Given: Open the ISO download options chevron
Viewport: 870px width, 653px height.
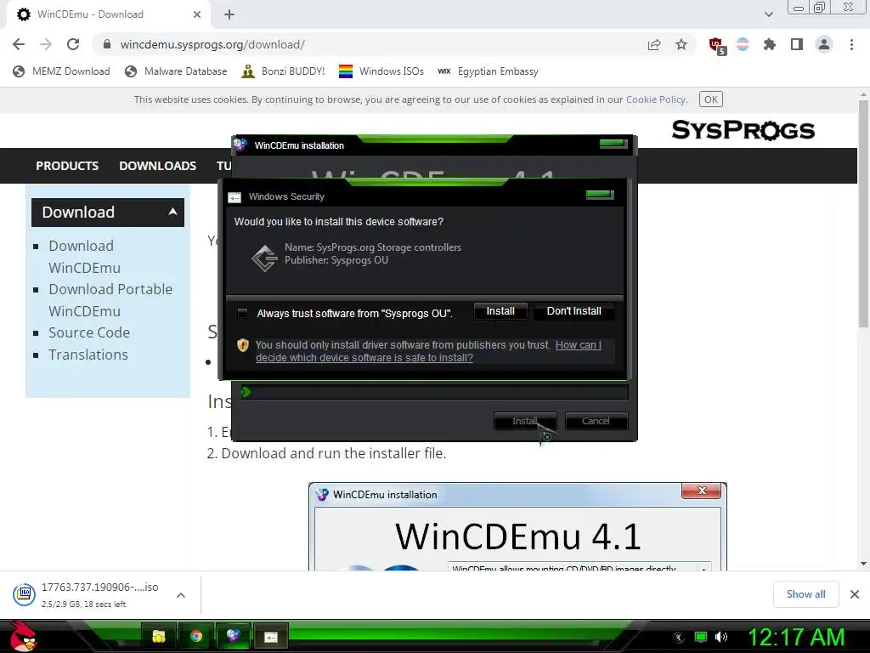Looking at the screenshot, I should click(x=181, y=595).
